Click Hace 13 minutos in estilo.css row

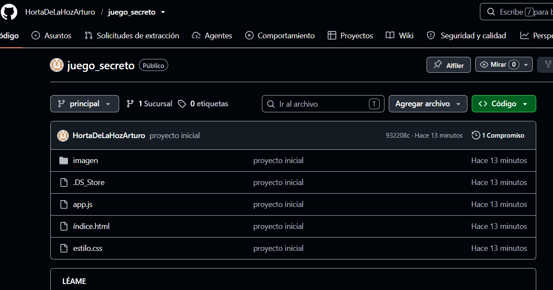(499, 248)
